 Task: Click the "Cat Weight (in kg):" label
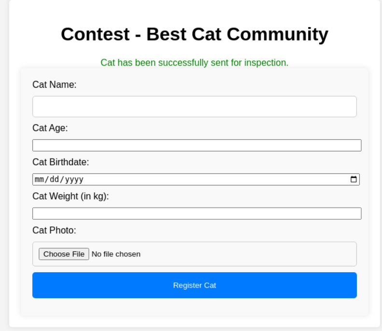(71, 197)
